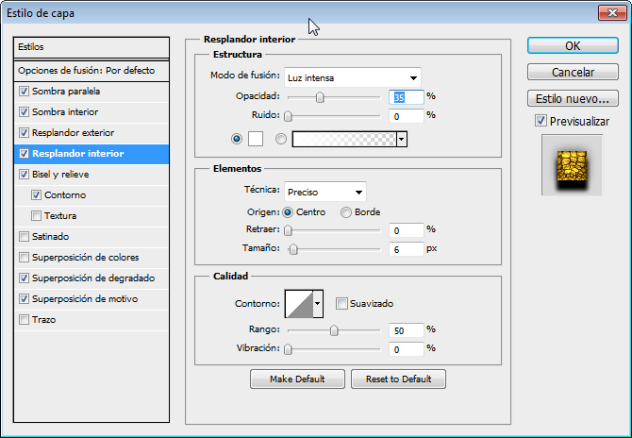The height and width of the screenshot is (438, 632).
Task: Open Bisel y relieve settings
Action: pyautogui.click(x=60, y=175)
